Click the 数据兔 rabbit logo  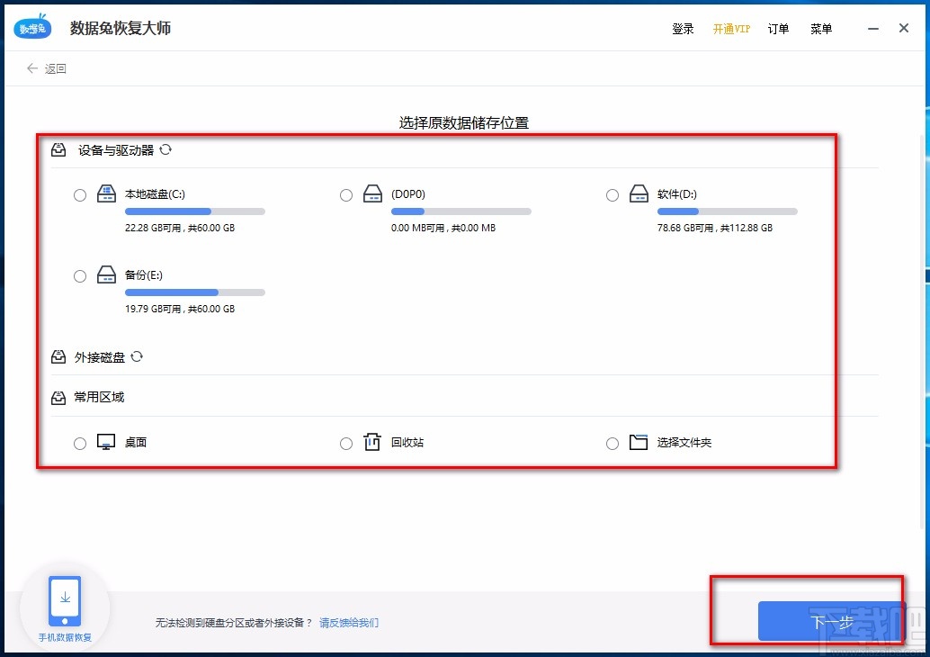coord(31,27)
